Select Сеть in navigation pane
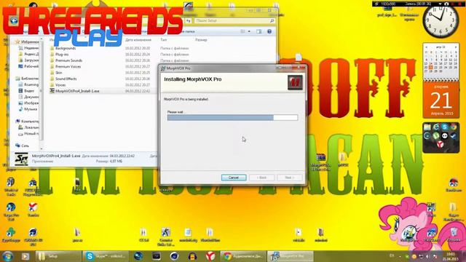466x262 pixels. (x=23, y=146)
